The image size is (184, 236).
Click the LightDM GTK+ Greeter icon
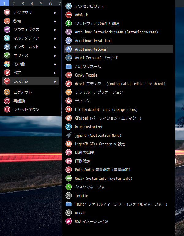[69, 144]
